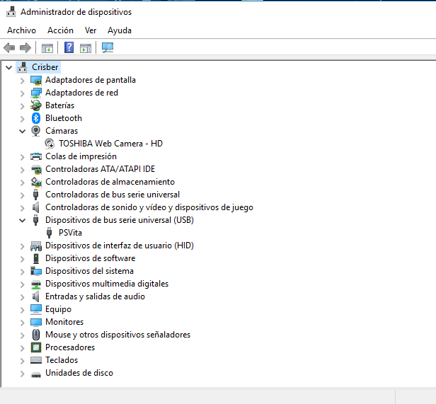Click the Equipo monitor icon
436x404 pixels.
(x=36, y=309)
